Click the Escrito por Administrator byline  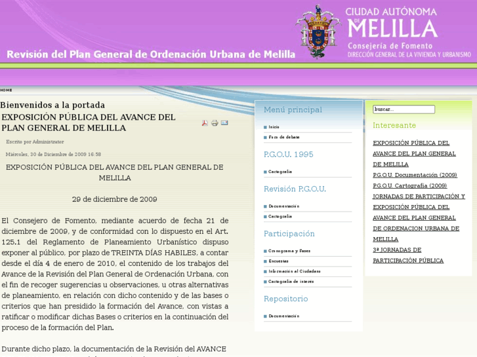point(35,142)
